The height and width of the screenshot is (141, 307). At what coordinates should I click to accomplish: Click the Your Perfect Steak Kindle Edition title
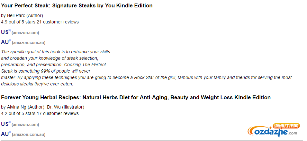point(77,6)
